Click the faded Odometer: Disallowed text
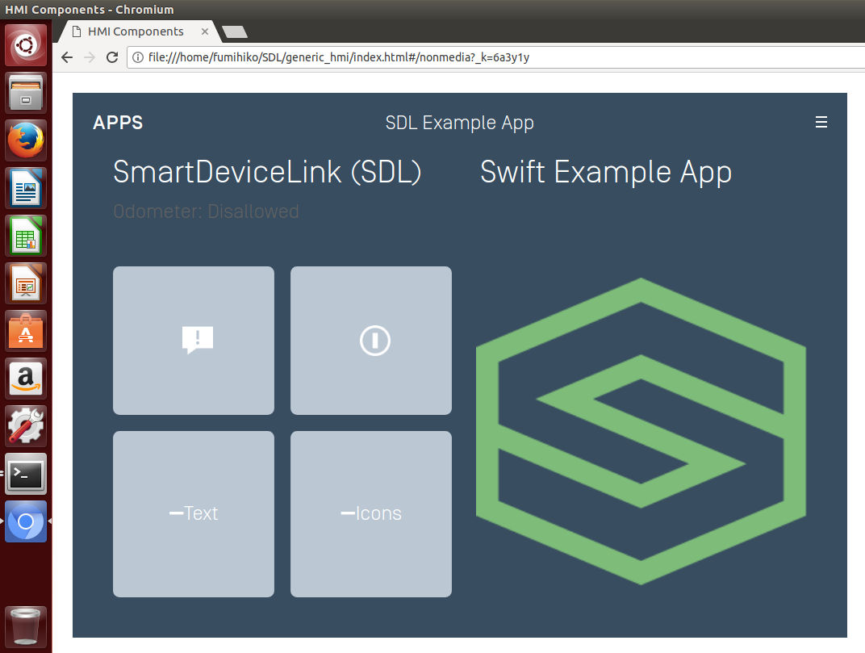Image resolution: width=865 pixels, height=653 pixels. point(206,211)
